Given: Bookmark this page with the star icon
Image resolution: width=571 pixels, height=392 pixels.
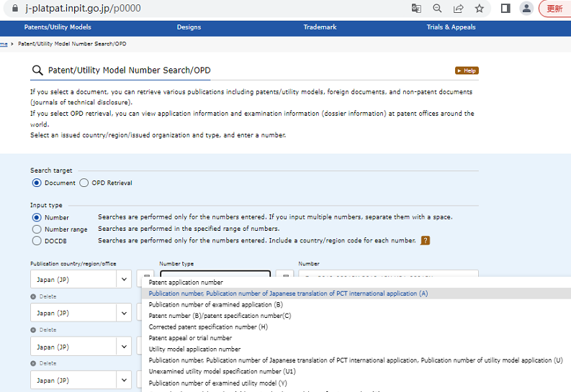Looking at the screenshot, I should 479,9.
